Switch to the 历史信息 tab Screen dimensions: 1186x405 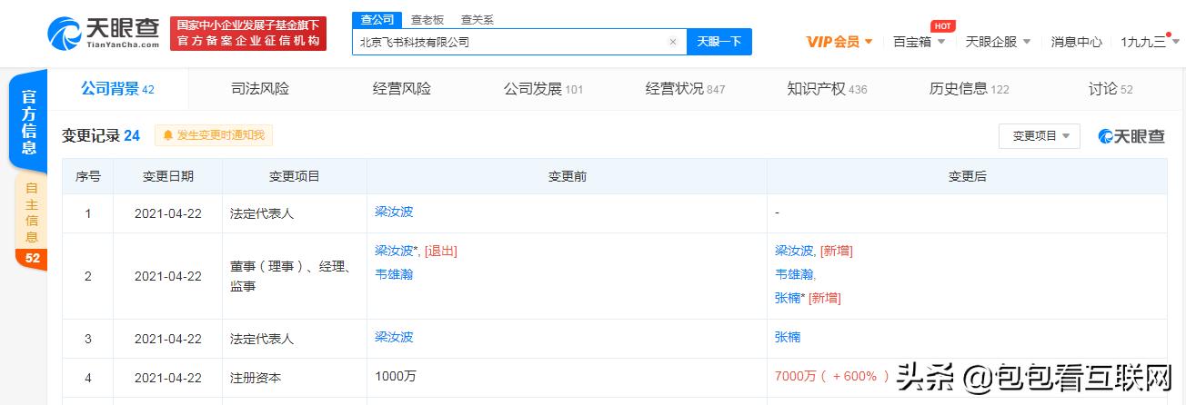[x=969, y=89]
